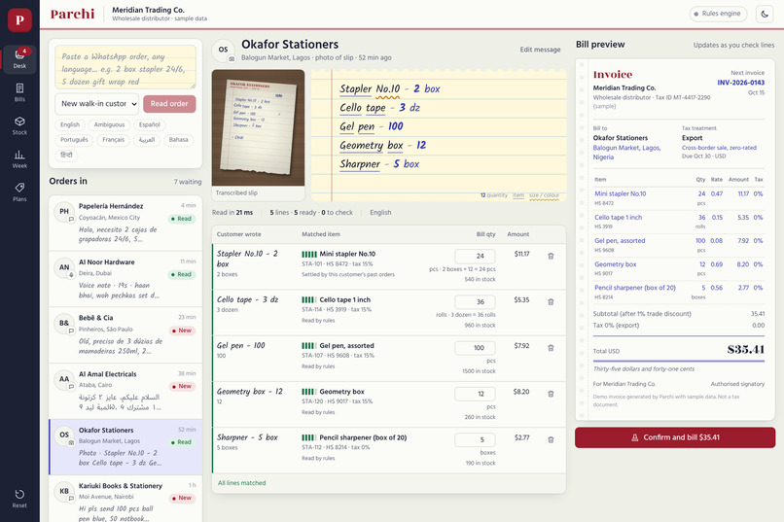Delete the Gel pen, assorted line
The width and height of the screenshot is (784, 522).
[551, 348]
